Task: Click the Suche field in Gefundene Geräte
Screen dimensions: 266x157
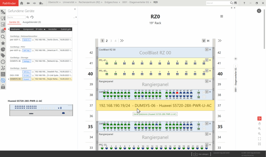Action: (x=16, y=17)
